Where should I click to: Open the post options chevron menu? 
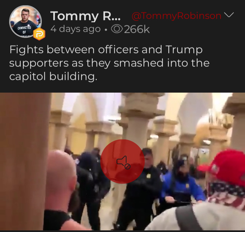(229, 15)
